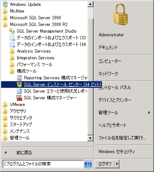154x172 pixels.
Task: Open the 32-bit data import/export wizard icon
Action: pos(12,38)
